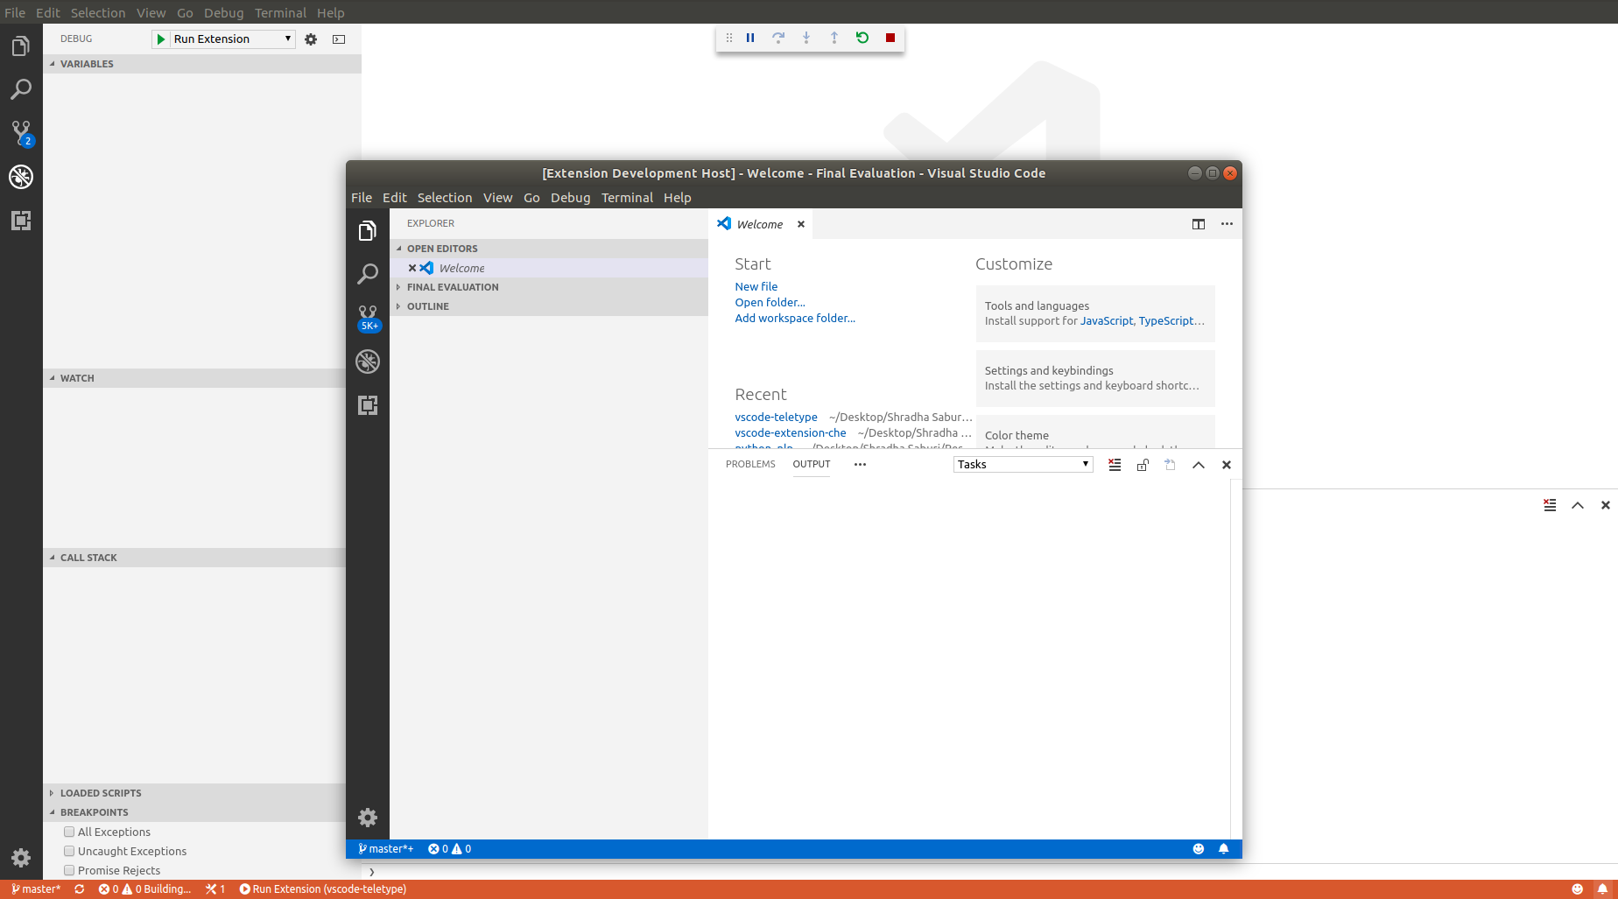This screenshot has width=1618, height=899.
Task: Click Step Over in debug toolbar
Action: pyautogui.click(x=778, y=38)
